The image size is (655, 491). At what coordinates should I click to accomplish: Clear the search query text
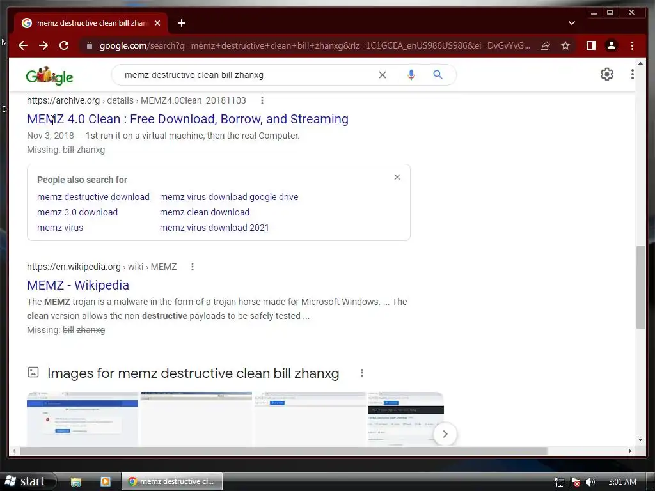click(x=383, y=75)
